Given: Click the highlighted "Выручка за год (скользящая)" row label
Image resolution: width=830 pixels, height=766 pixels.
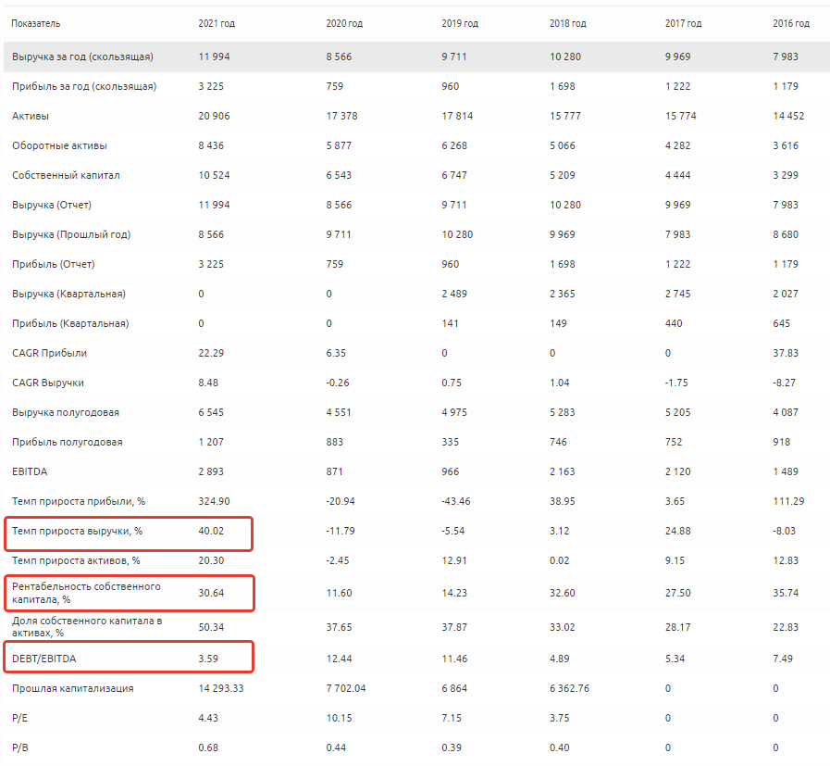Looking at the screenshot, I should pos(82,57).
